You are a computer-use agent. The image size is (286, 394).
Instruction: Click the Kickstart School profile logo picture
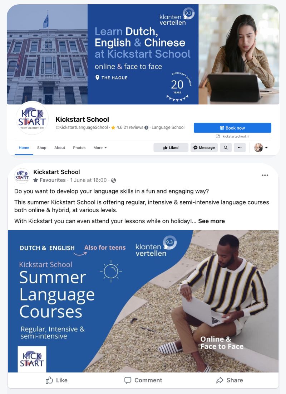(32, 118)
